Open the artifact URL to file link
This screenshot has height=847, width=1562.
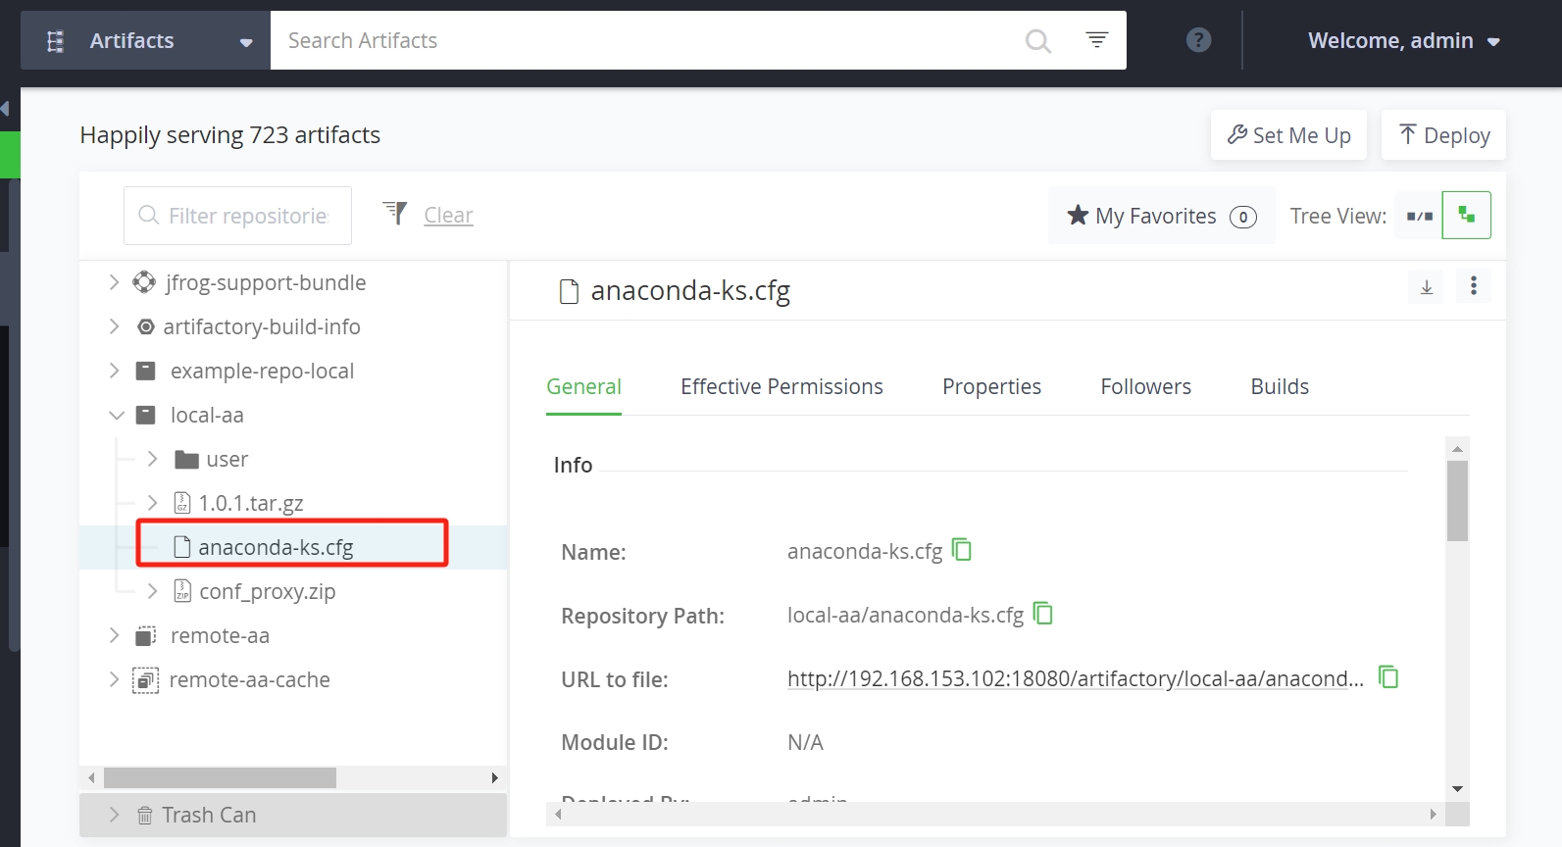click(x=1075, y=678)
